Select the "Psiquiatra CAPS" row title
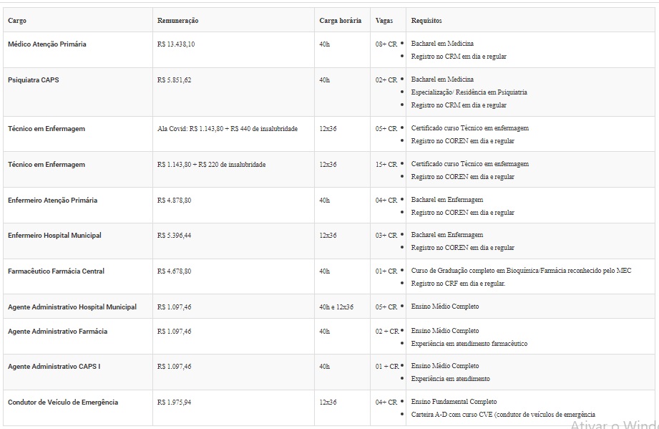Screen dimensions: 659x429 [34, 80]
